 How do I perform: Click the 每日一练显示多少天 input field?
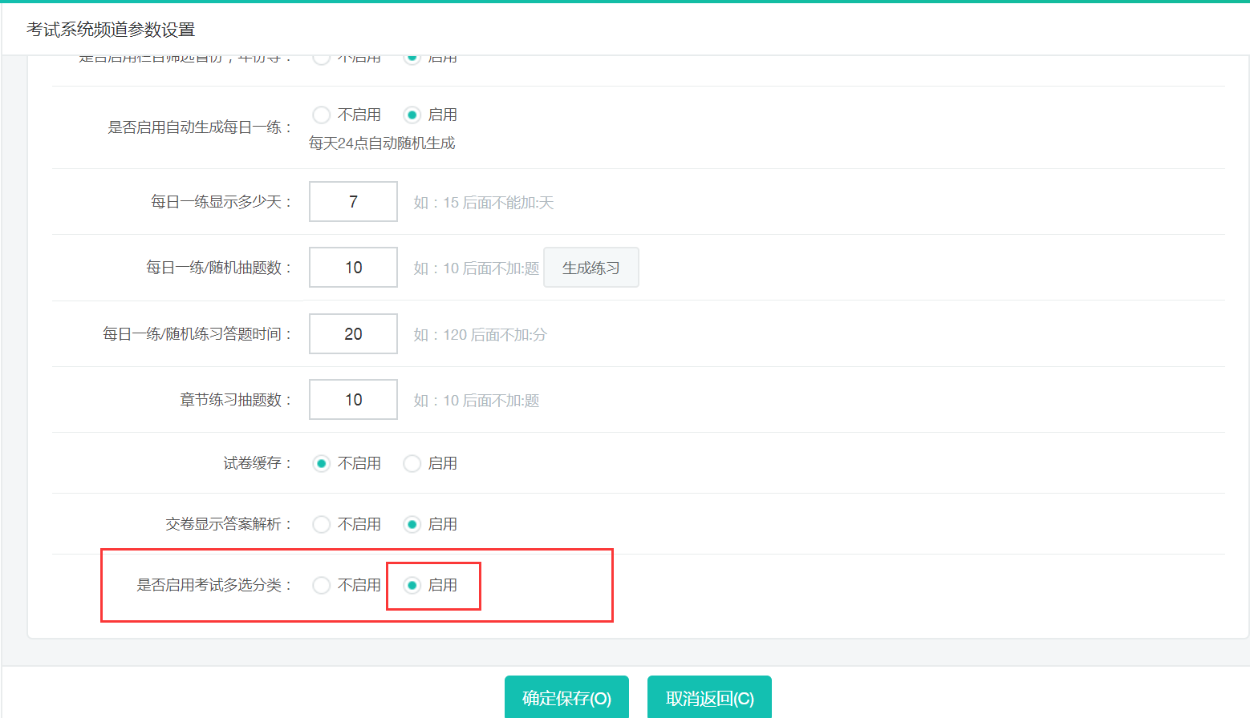coord(353,202)
